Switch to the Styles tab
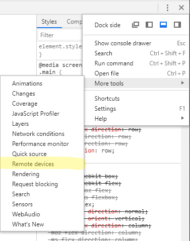The width and height of the screenshot is (190, 241). [x=49, y=22]
